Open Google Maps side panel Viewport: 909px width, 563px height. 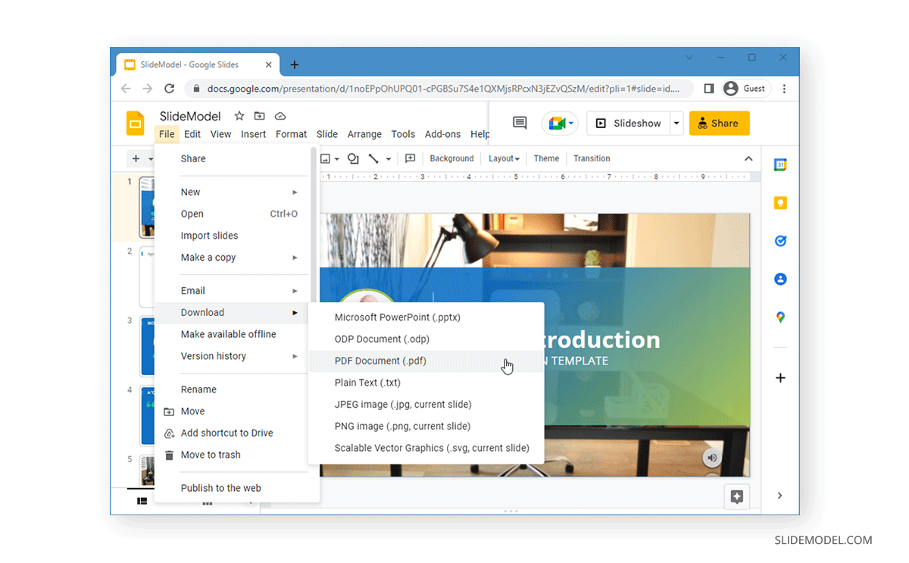(x=780, y=317)
